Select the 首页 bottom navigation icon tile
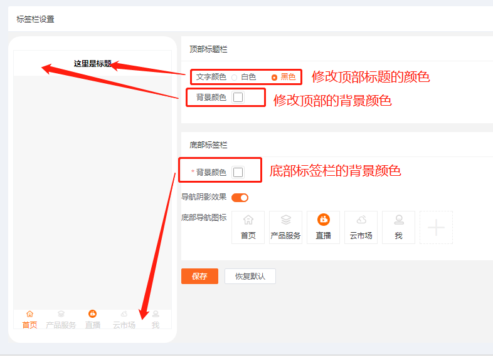This screenshot has width=493, height=356. tap(248, 227)
